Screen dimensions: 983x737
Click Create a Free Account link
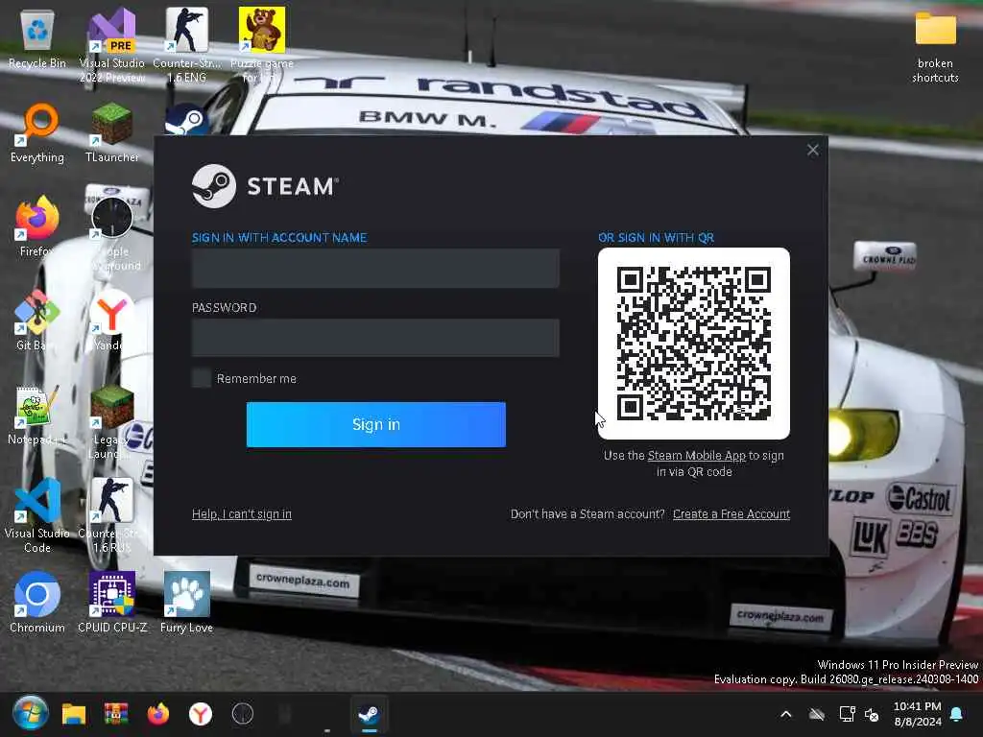731,514
